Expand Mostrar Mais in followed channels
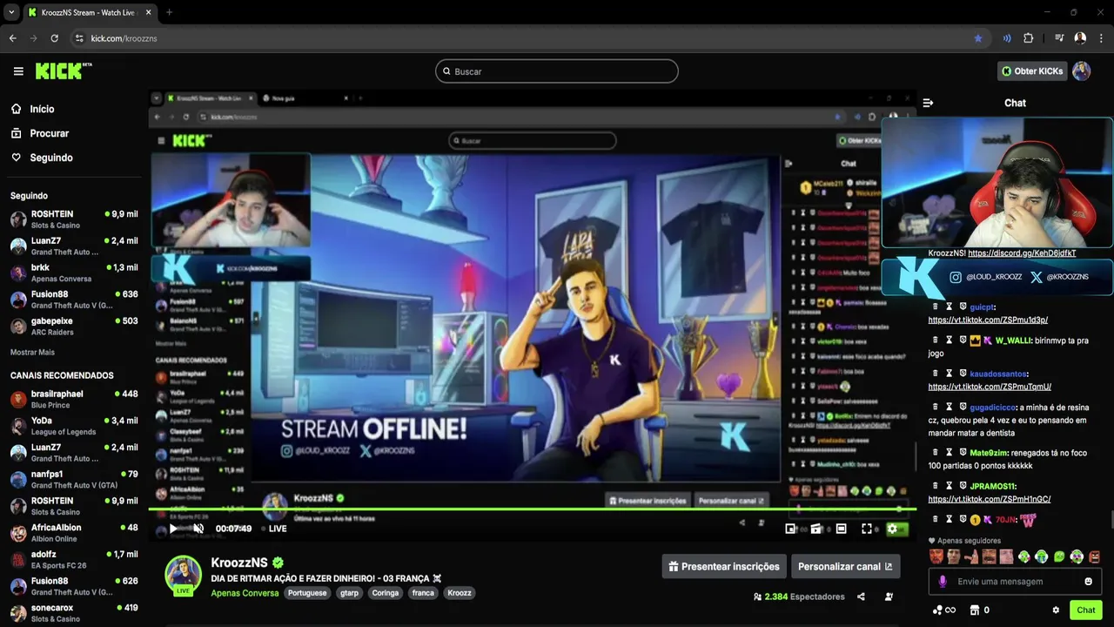 click(x=32, y=352)
